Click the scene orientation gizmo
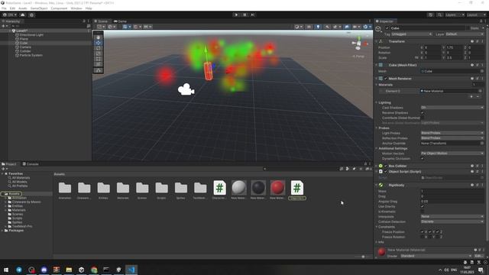489x275 pixels. pyautogui.click(x=358, y=44)
